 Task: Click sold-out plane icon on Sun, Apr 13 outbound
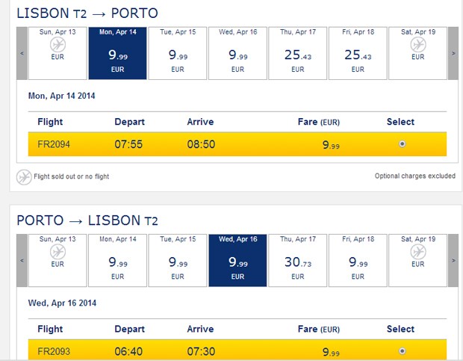(x=58, y=45)
